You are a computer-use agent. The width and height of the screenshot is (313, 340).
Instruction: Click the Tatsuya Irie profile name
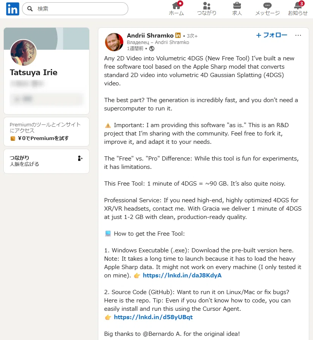[34, 72]
